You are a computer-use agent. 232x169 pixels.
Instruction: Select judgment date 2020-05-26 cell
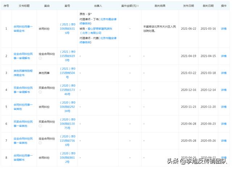(x=208, y=141)
